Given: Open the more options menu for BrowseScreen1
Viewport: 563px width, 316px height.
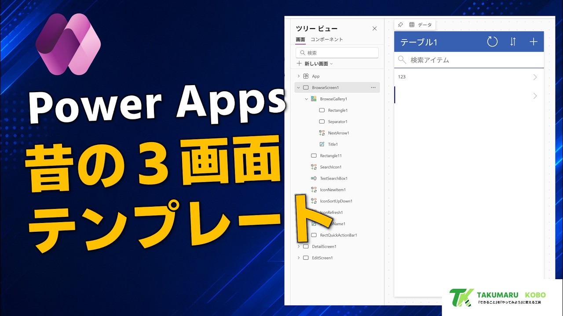Looking at the screenshot, I should pos(373,88).
